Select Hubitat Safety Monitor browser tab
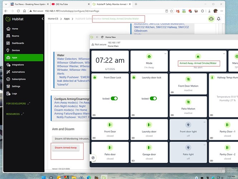The width and height of the screenshot is (238, 179). [112, 4]
